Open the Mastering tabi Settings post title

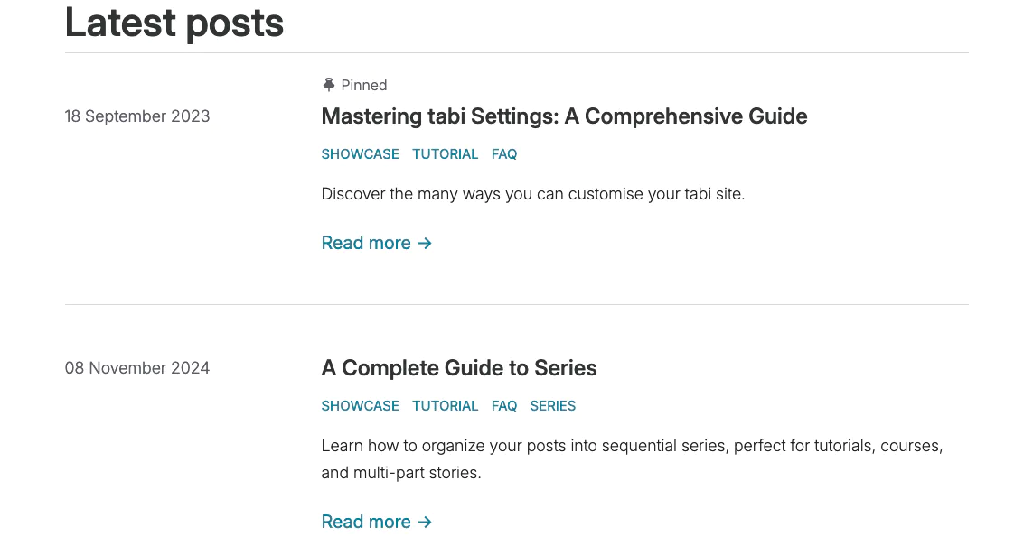[564, 116]
